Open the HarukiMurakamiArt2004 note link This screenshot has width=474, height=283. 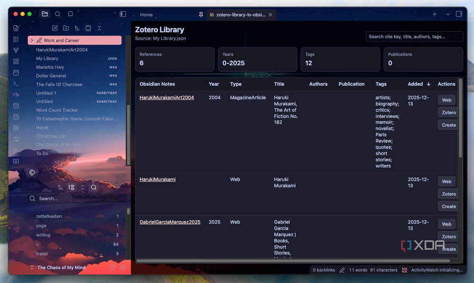coord(166,97)
